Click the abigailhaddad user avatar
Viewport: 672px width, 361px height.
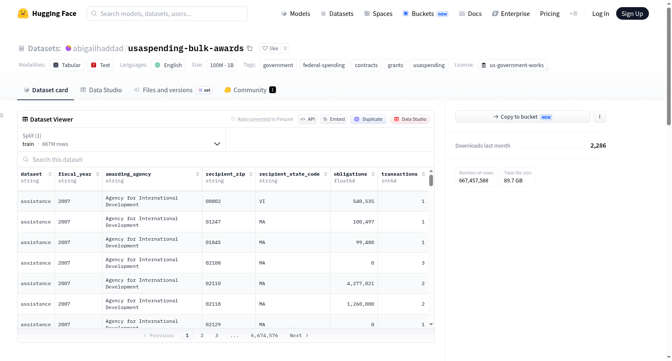click(68, 48)
